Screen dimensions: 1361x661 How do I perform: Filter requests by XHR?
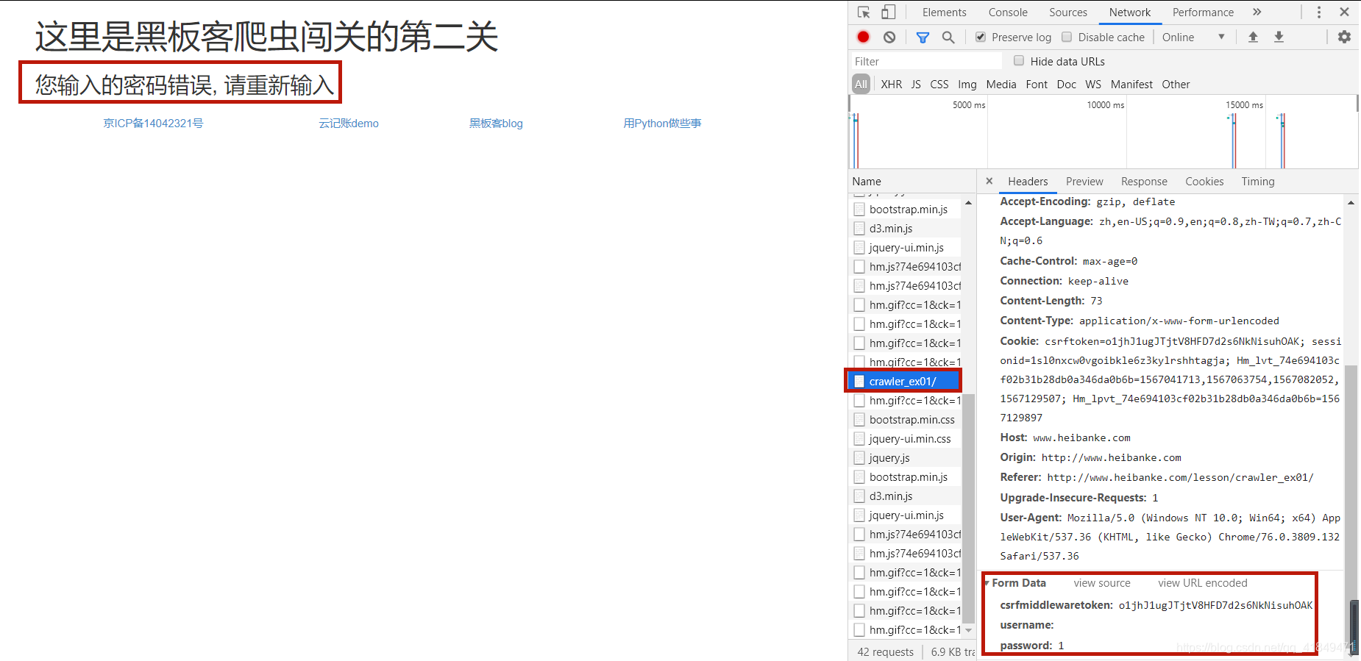point(892,85)
